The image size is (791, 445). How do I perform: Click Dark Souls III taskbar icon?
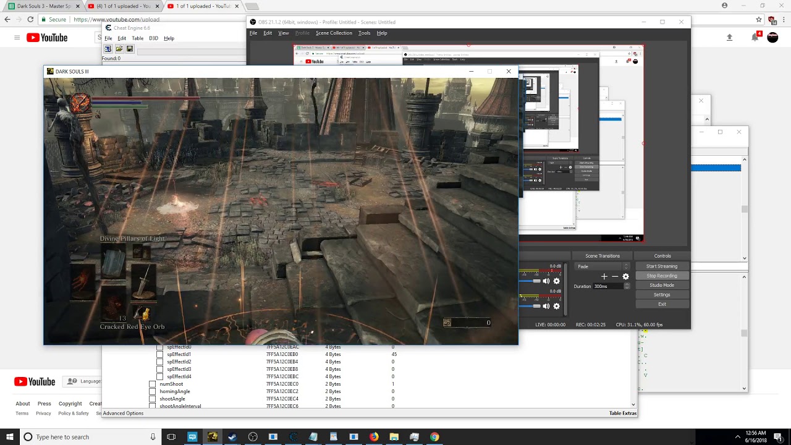point(212,437)
